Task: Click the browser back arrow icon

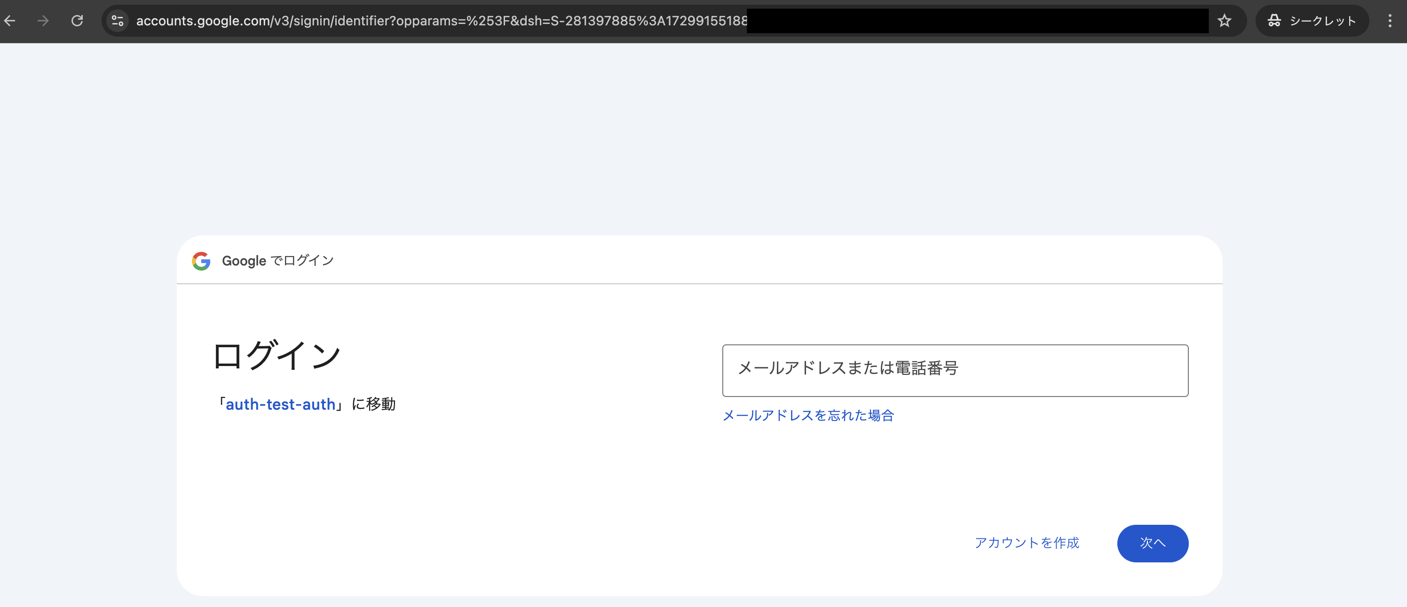Action: tap(10, 21)
